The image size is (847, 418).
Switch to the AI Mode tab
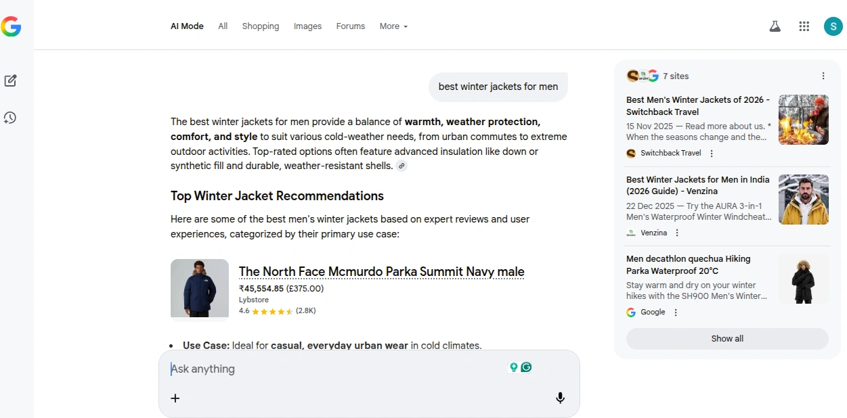187,26
